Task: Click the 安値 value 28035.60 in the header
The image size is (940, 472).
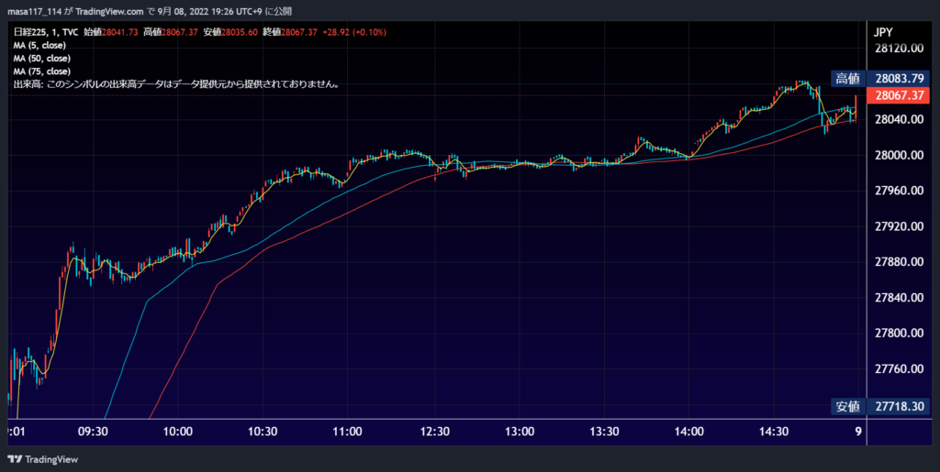Action: (240, 32)
